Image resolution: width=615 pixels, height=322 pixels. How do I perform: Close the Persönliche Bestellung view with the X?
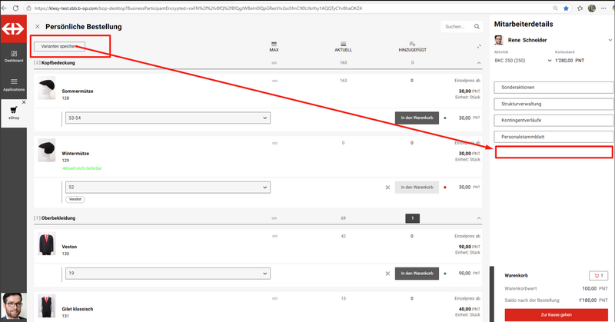[x=38, y=27]
